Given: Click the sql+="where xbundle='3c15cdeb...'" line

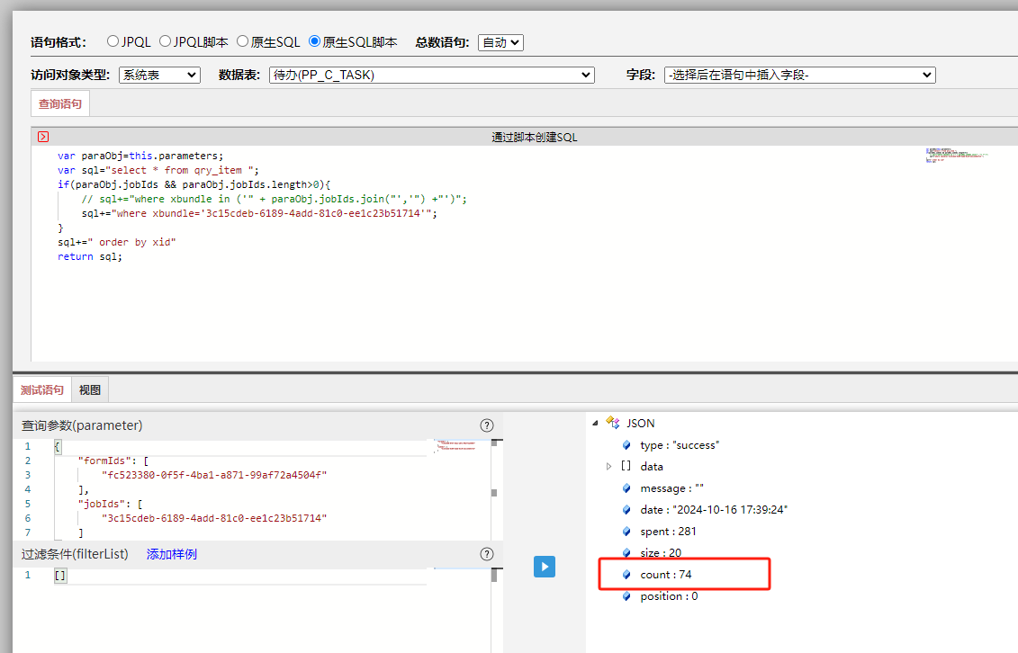Looking at the screenshot, I should 260,213.
